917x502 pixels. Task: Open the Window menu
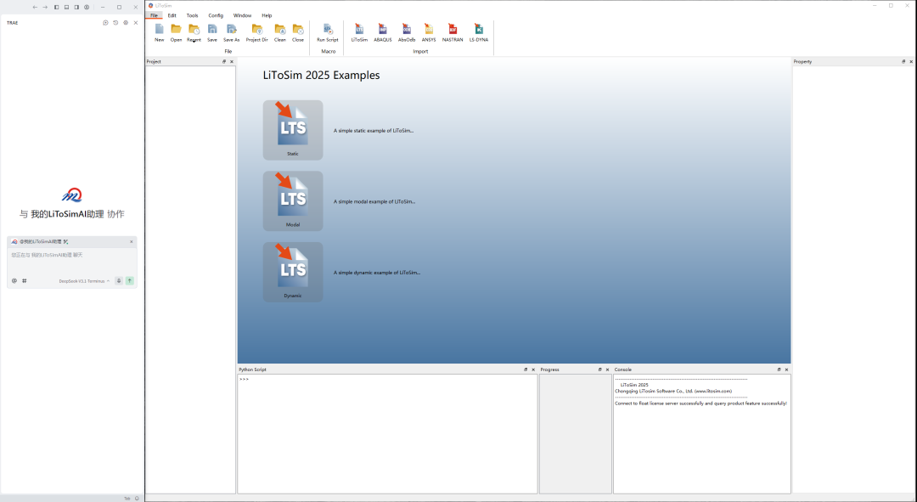click(242, 15)
